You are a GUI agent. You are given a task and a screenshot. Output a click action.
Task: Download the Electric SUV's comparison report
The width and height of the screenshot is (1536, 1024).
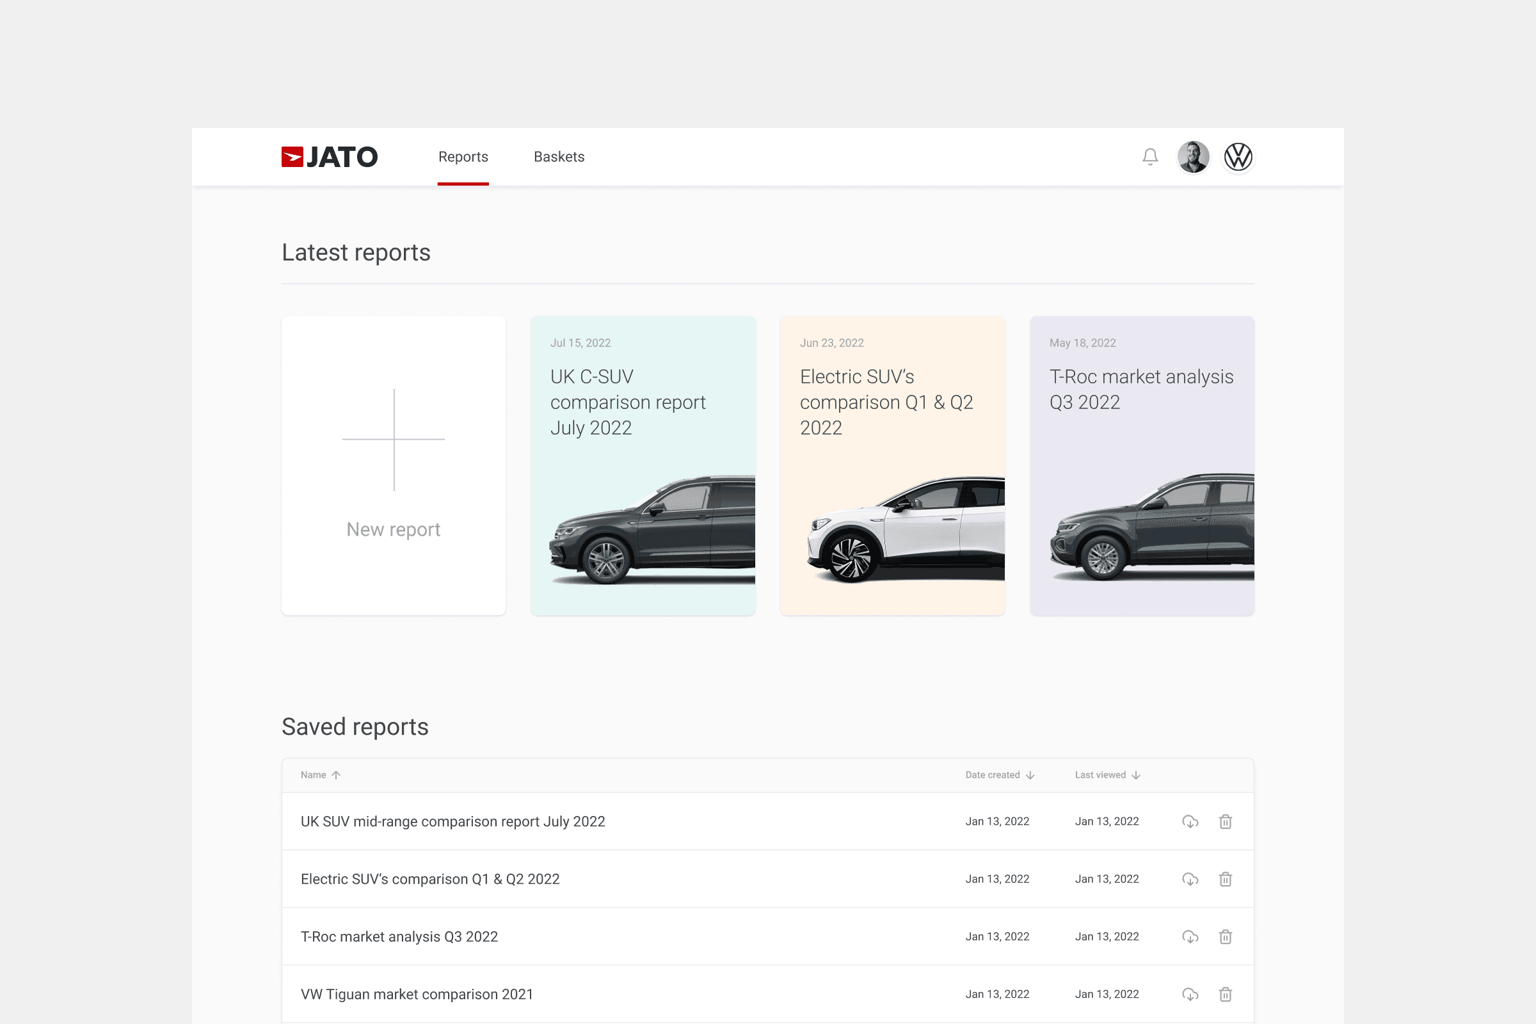[1190, 879]
